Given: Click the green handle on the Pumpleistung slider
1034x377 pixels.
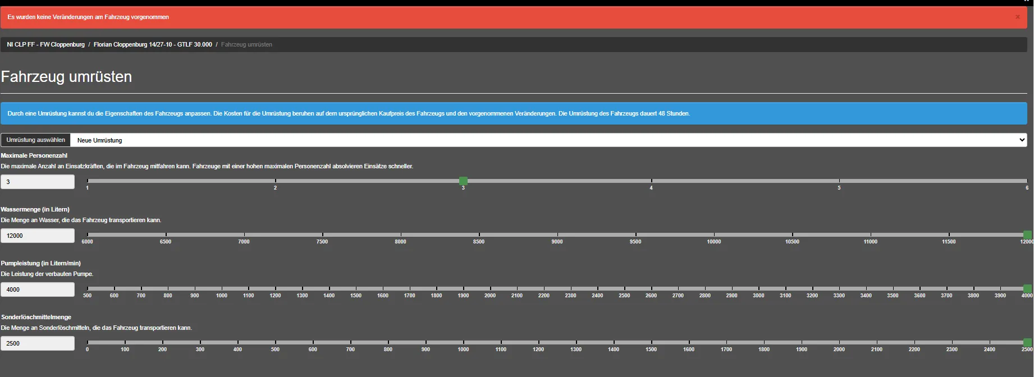Looking at the screenshot, I should [x=1027, y=288].
